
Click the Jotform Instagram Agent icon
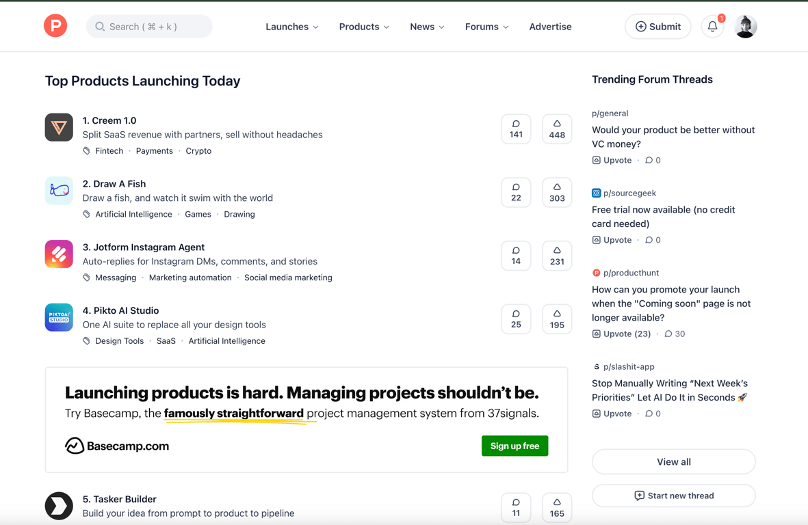(x=59, y=254)
